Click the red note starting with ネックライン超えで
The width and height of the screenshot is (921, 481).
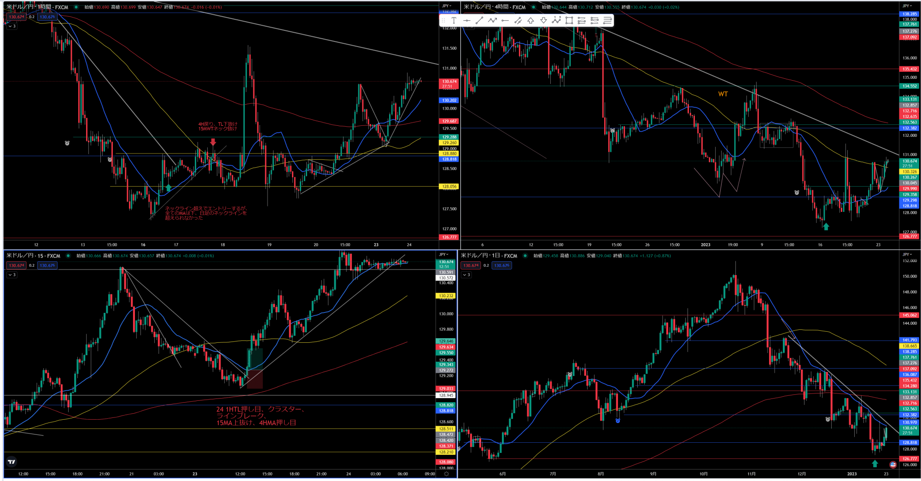tap(206, 213)
